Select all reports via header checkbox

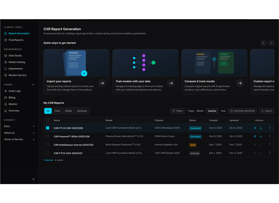(x=47, y=120)
